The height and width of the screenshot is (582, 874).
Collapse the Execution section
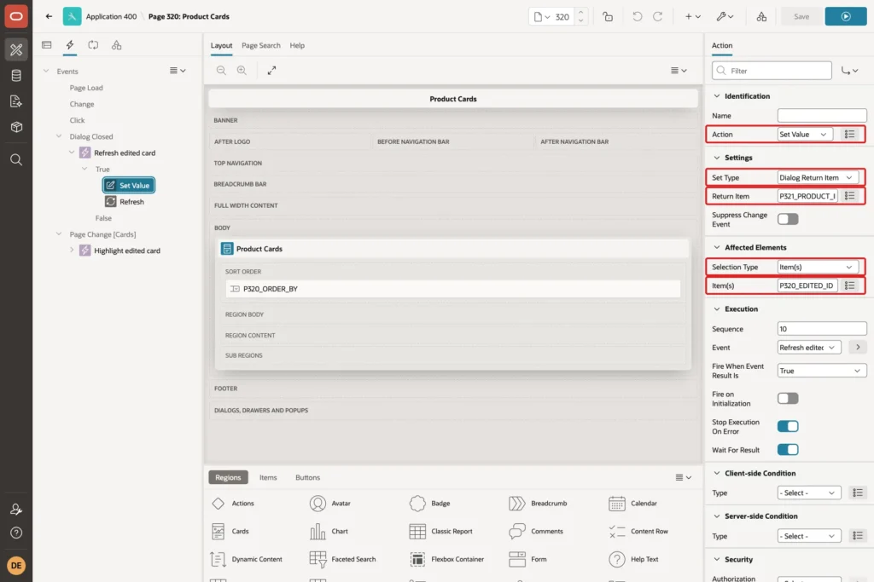(717, 308)
